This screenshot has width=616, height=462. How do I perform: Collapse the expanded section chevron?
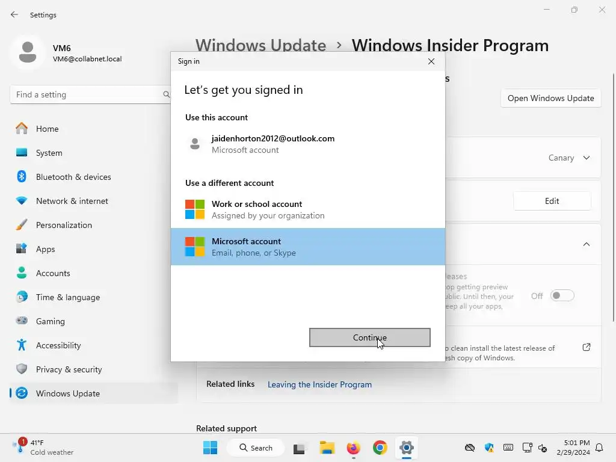pos(586,244)
